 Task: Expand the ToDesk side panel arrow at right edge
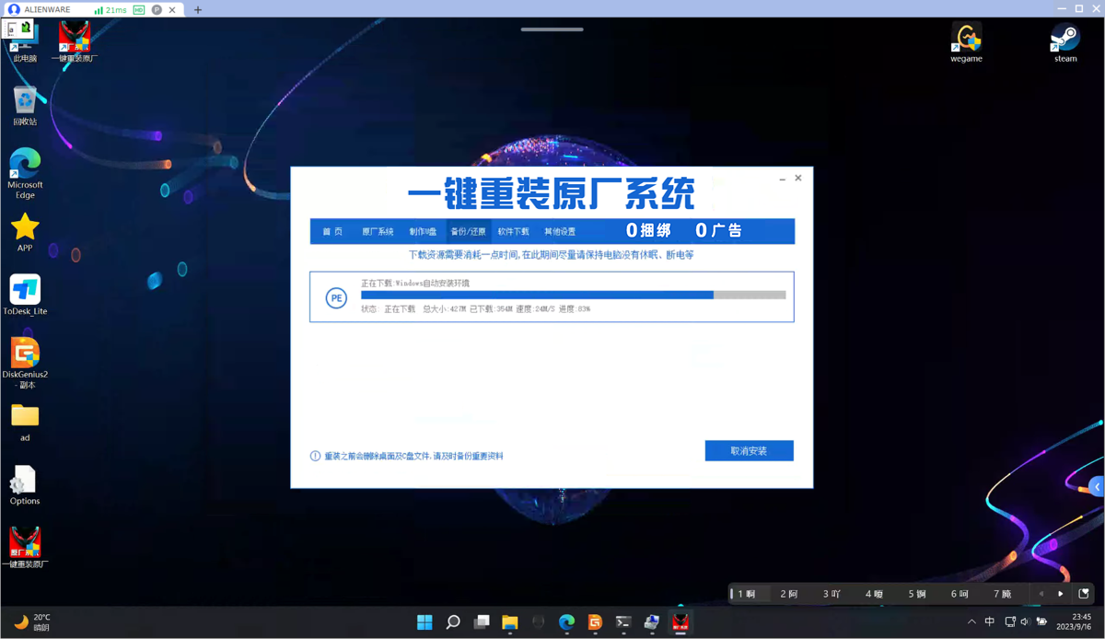pos(1097,487)
